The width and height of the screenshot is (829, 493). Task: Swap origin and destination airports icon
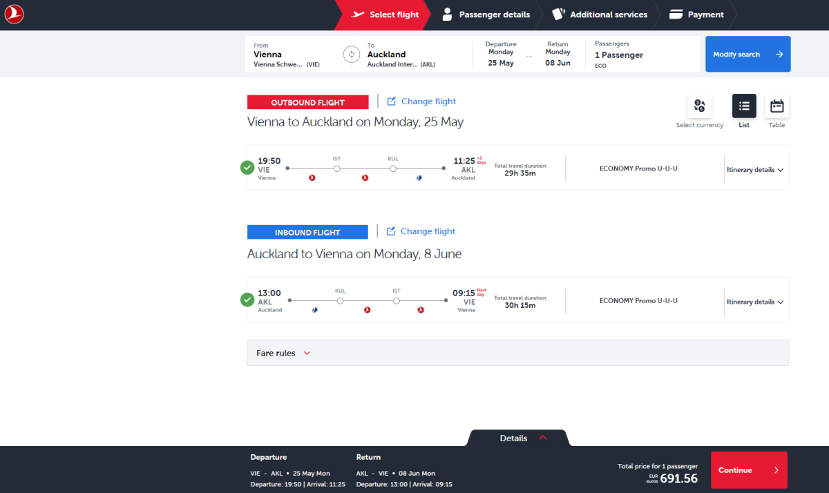352,55
